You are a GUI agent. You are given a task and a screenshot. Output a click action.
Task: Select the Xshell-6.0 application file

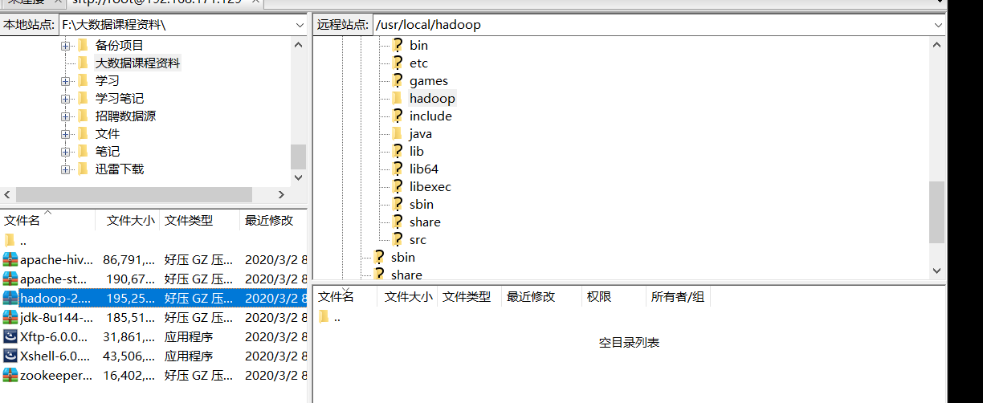[x=153, y=356]
